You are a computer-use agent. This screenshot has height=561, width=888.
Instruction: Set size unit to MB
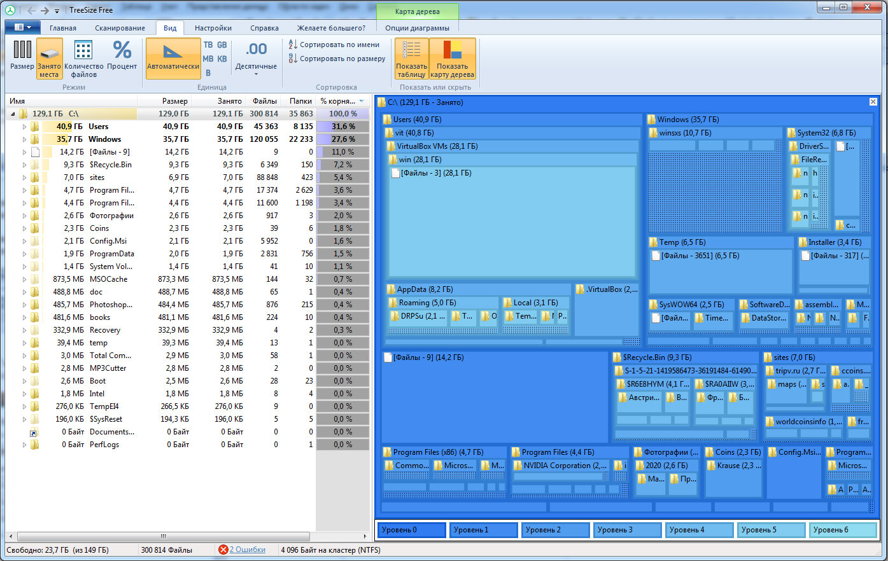208,59
